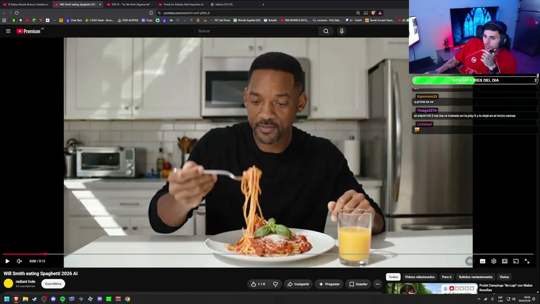Viewport: 540px width, 304px height.
Task: Open Steam from the taskbar
Action: click(35, 299)
